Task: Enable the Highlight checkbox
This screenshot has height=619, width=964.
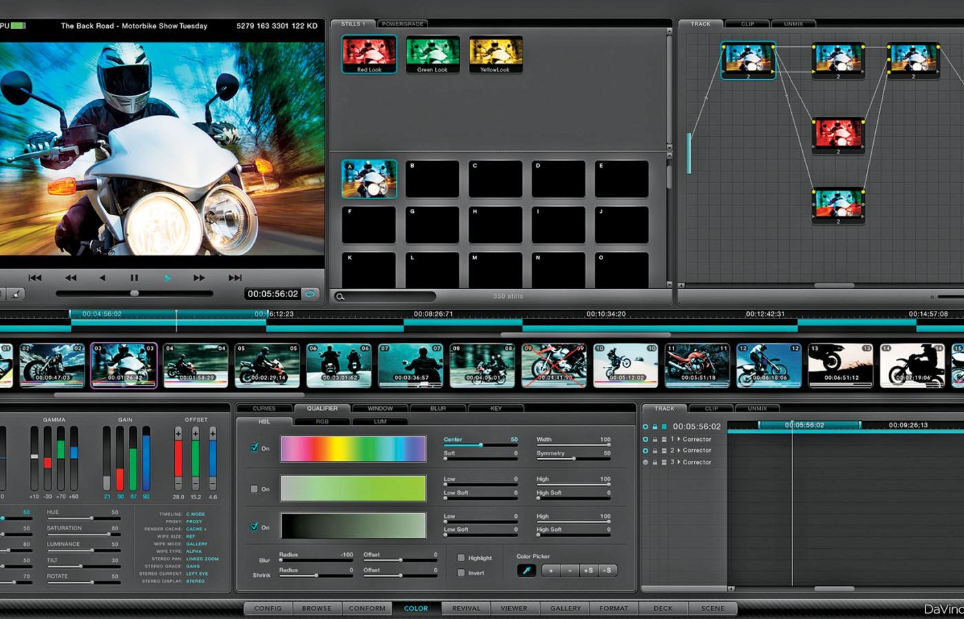Action: tap(461, 558)
